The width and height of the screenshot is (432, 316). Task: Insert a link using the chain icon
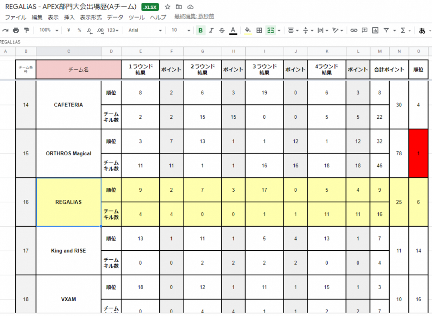point(354,30)
